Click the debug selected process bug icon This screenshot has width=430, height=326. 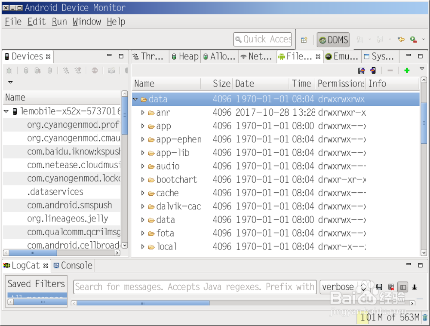[9, 71]
